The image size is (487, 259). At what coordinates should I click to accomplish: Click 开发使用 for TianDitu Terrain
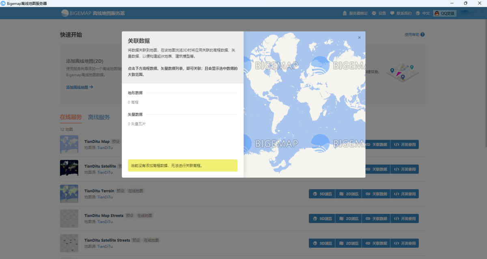405,194
